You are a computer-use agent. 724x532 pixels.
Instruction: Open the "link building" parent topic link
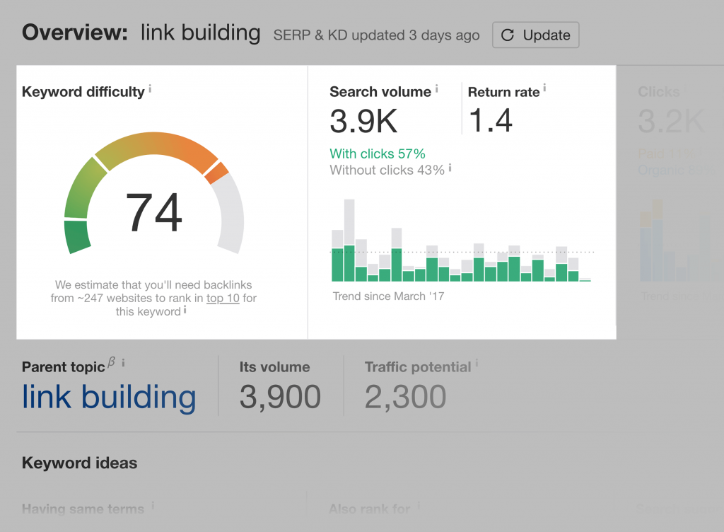point(109,397)
